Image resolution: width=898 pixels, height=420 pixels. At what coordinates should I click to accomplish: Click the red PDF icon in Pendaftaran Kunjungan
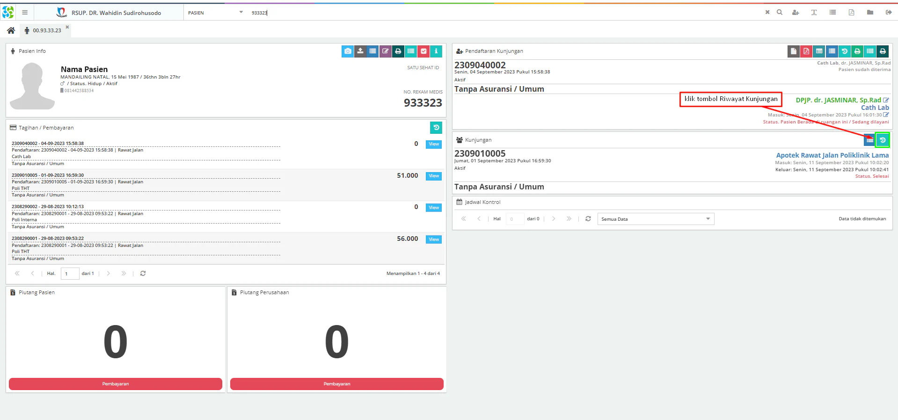click(806, 51)
